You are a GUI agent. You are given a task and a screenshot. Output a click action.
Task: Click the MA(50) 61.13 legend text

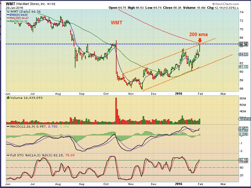click(18, 21)
